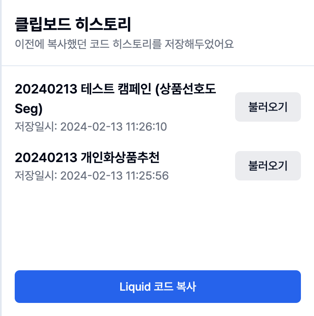Click the 클립보드 히스토리 heading
This screenshot has height=316, width=314.
(x=73, y=25)
